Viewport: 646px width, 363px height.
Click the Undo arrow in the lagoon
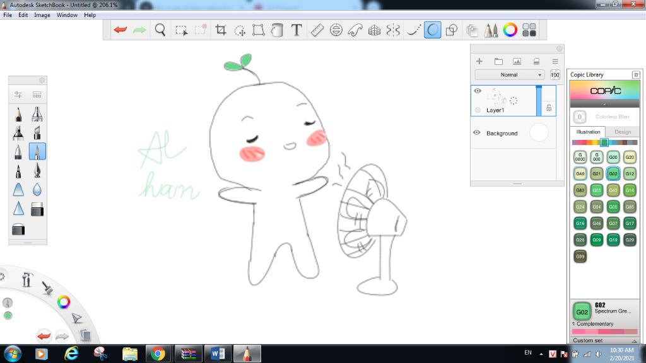44,336
